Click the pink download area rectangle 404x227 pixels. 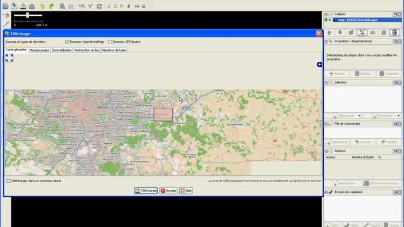tap(163, 115)
